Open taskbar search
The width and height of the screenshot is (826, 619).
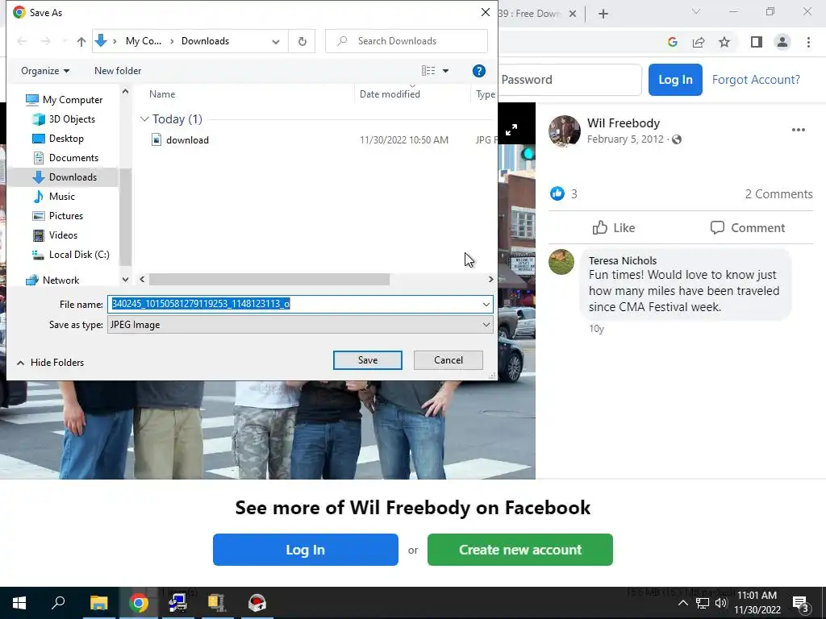tap(58, 603)
